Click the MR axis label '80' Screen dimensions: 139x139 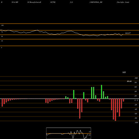pos(136,83)
